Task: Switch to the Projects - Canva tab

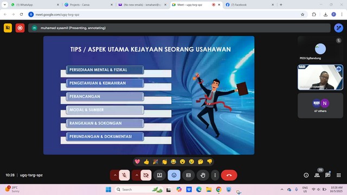Action: [x=88, y=5]
